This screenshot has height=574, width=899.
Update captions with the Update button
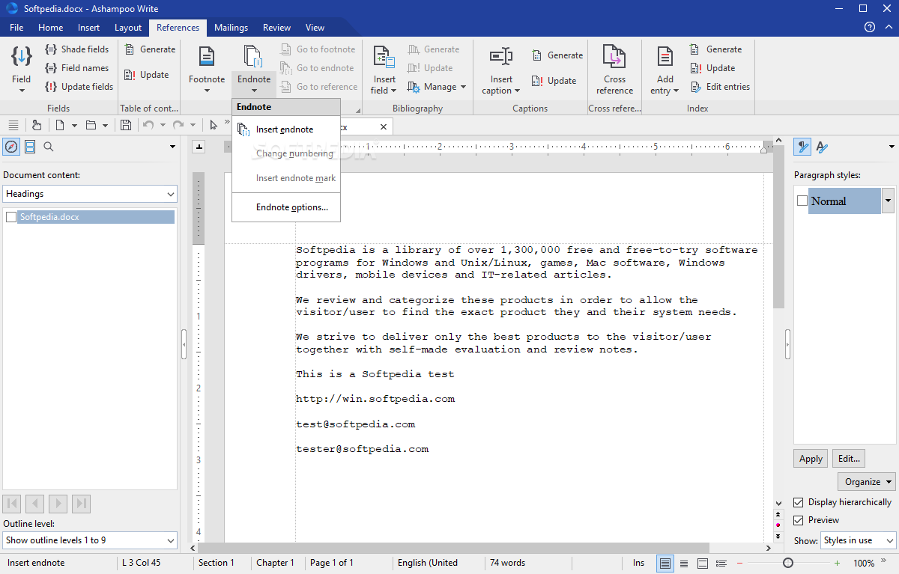click(554, 81)
